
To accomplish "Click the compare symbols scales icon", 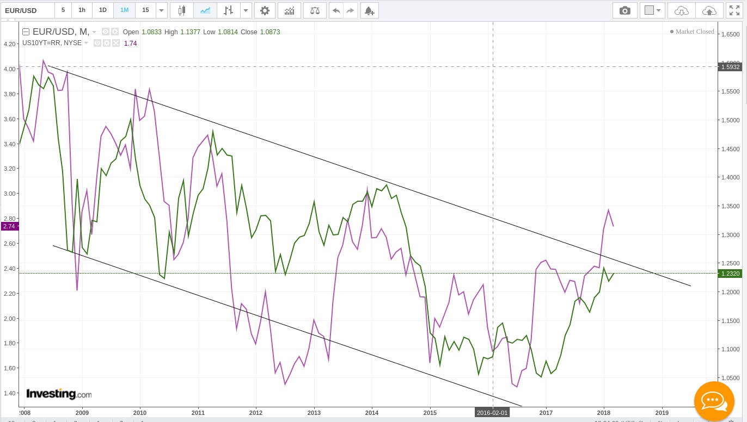I will [315, 10].
